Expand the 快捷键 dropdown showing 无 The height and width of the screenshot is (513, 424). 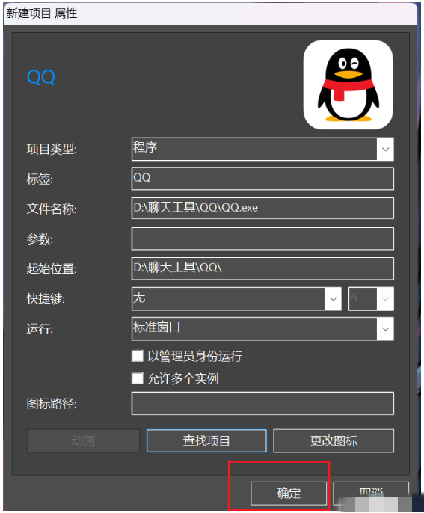click(333, 298)
